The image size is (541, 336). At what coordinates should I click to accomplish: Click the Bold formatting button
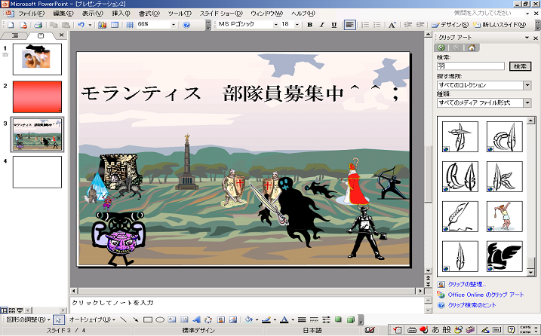click(x=310, y=25)
